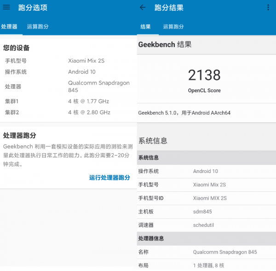The image size is (276, 271).
Task: Click 操作系统 row in results table
Action: click(x=207, y=171)
